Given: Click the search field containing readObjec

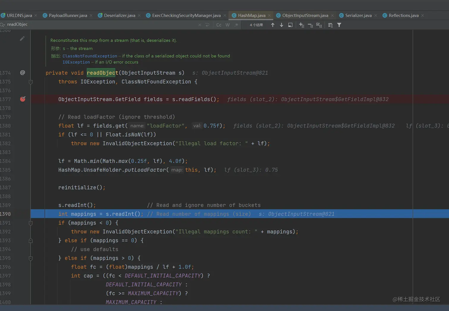Looking at the screenshot, I should [101, 24].
